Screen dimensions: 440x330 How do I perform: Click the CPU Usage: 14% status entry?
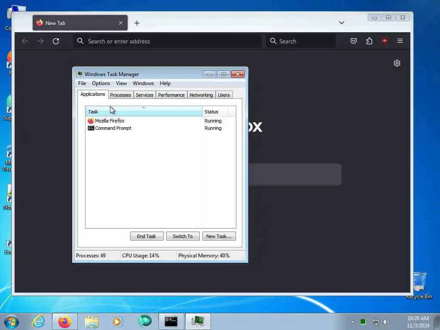(141, 256)
